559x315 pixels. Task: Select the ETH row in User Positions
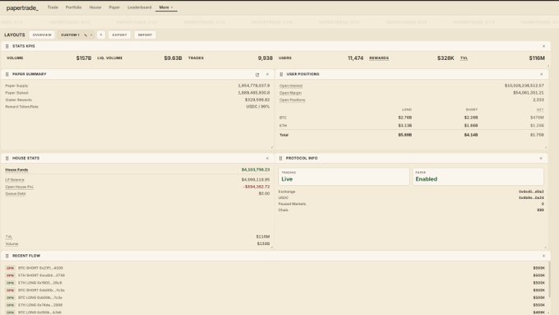(x=411, y=126)
